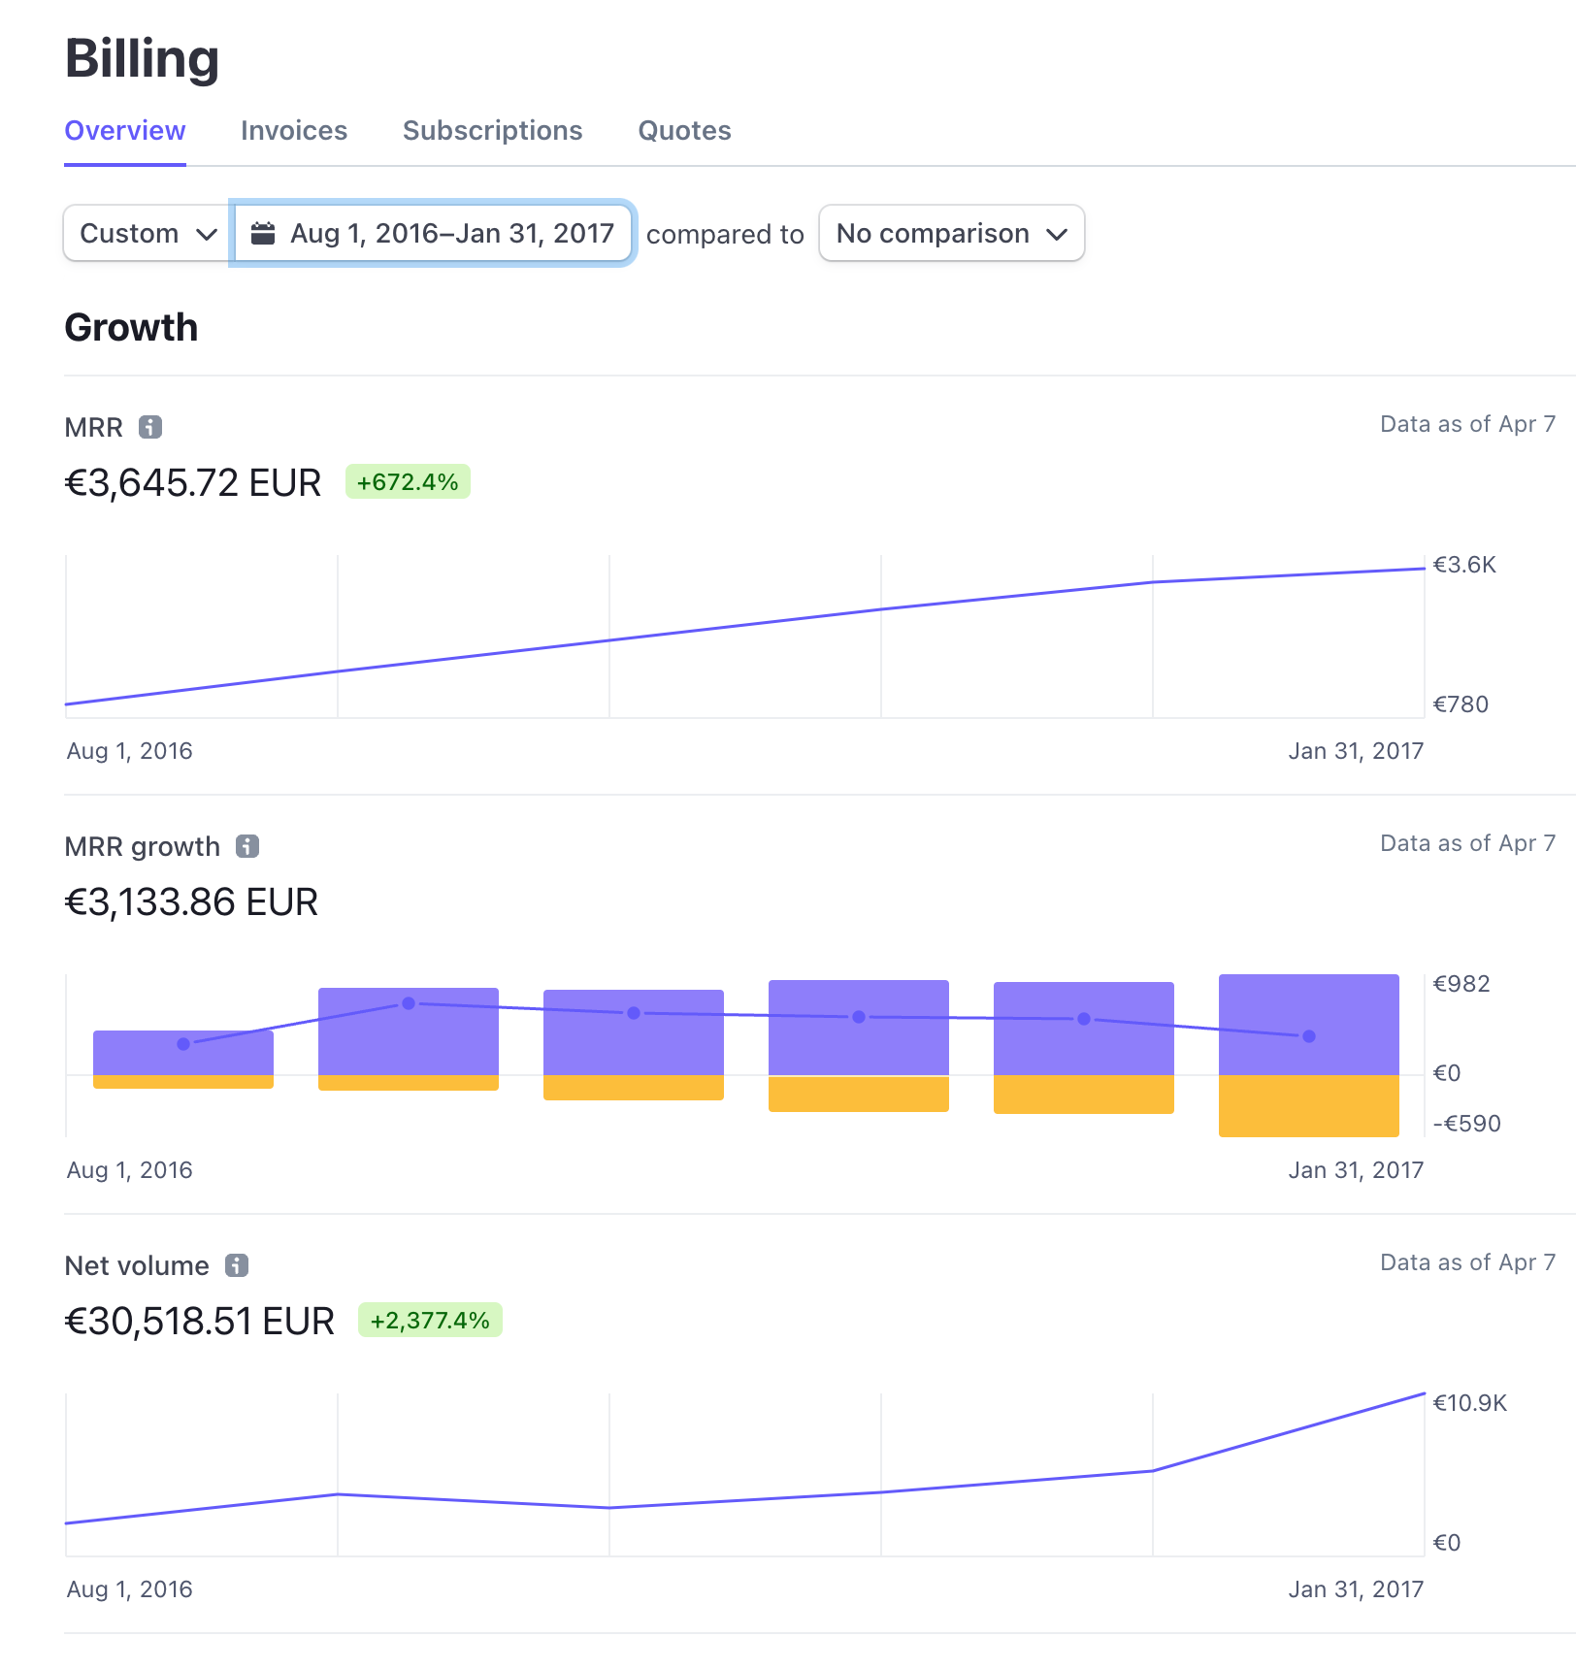The width and height of the screenshot is (1576, 1669).
Task: Click the last orange churn bar segment
Action: [x=1308, y=1105]
